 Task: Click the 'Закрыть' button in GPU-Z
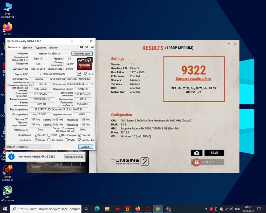85,147
